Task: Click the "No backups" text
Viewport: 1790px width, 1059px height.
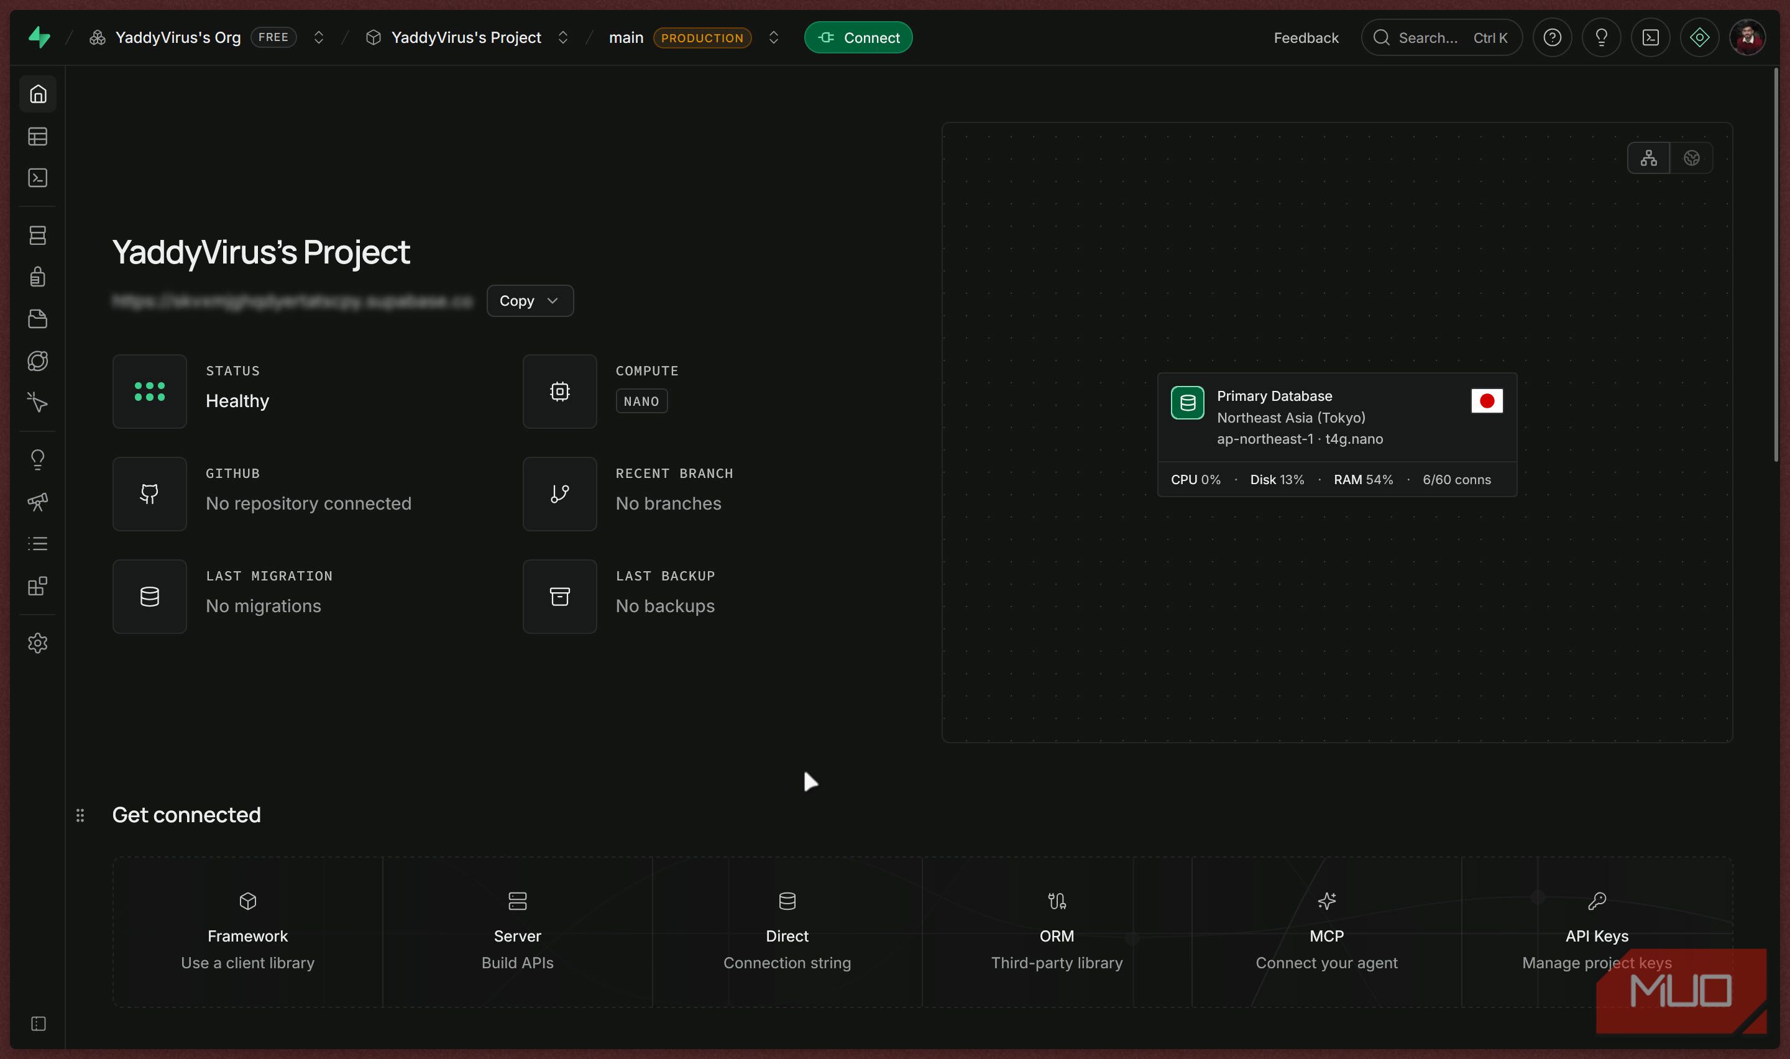Action: [665, 606]
